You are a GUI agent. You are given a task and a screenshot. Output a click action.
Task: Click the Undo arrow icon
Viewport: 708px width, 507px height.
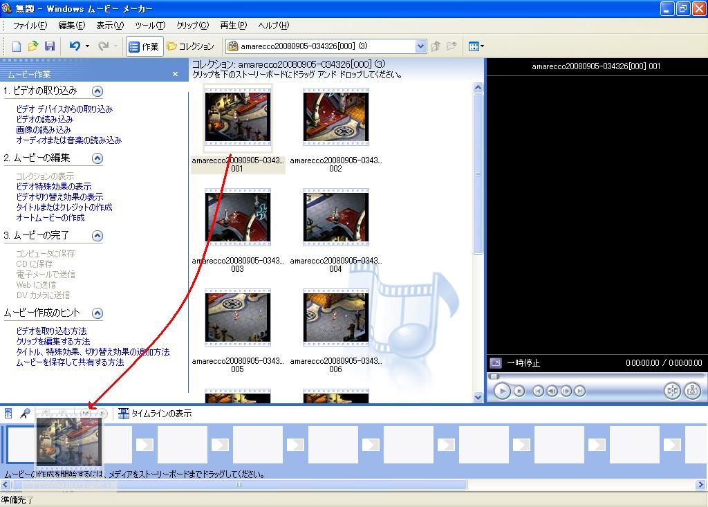(x=75, y=46)
